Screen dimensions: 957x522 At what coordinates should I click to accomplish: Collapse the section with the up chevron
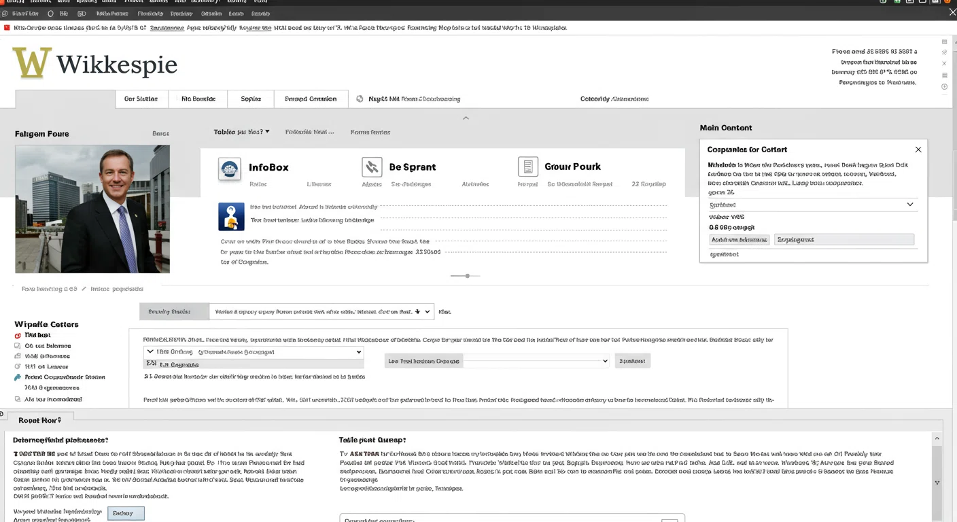466,118
